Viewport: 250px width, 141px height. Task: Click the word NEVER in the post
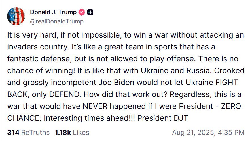(x=95, y=106)
